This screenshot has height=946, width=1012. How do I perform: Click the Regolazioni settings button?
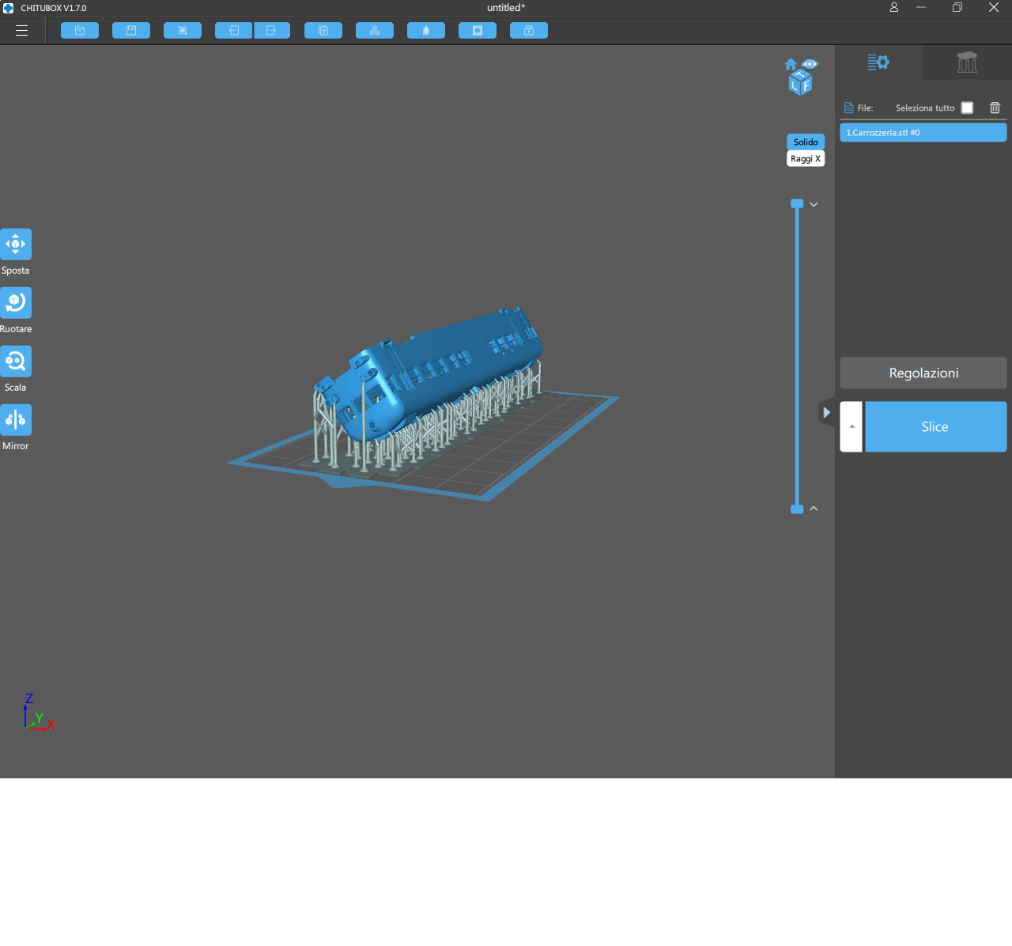tap(923, 373)
